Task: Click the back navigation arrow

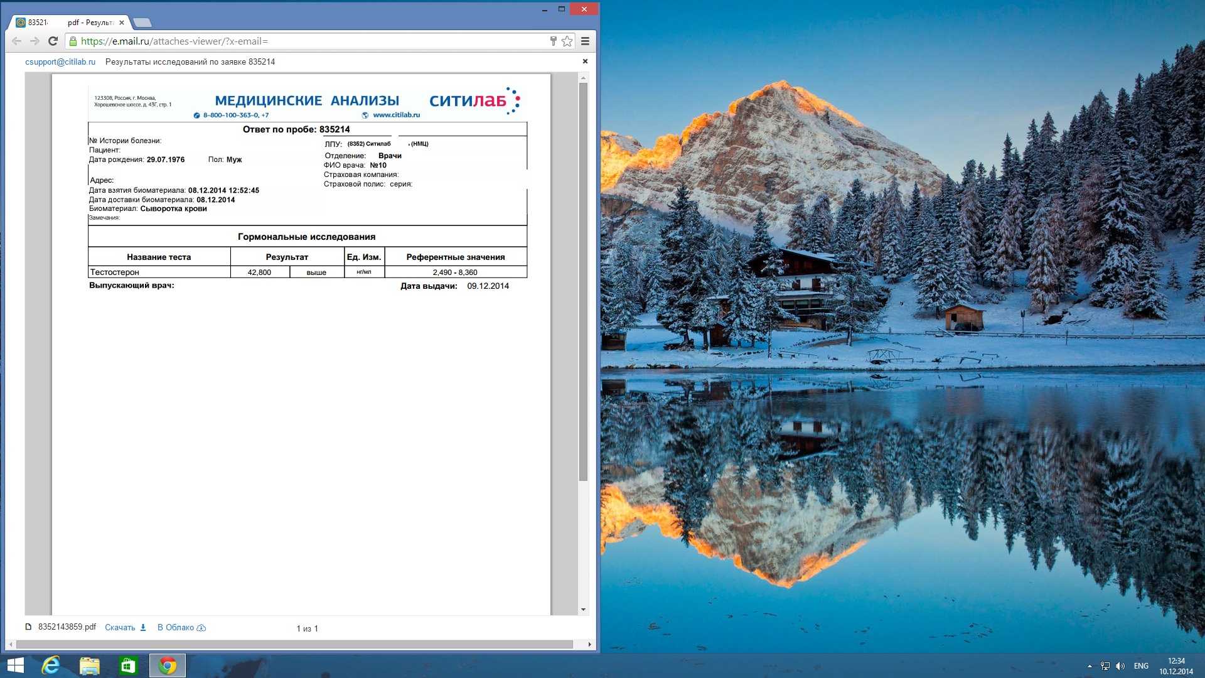Action: click(x=17, y=41)
